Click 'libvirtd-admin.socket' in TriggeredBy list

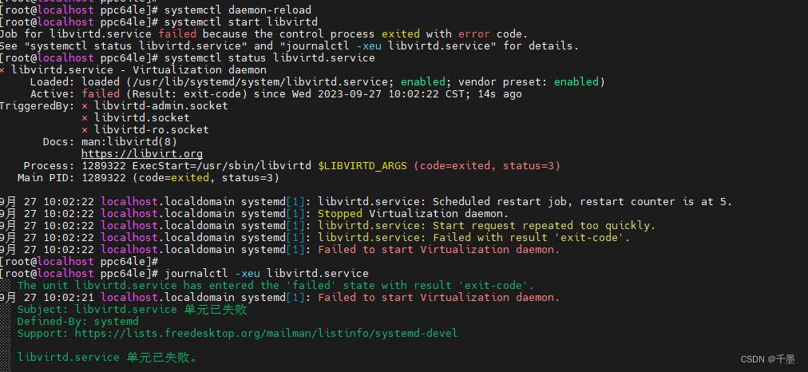(160, 105)
